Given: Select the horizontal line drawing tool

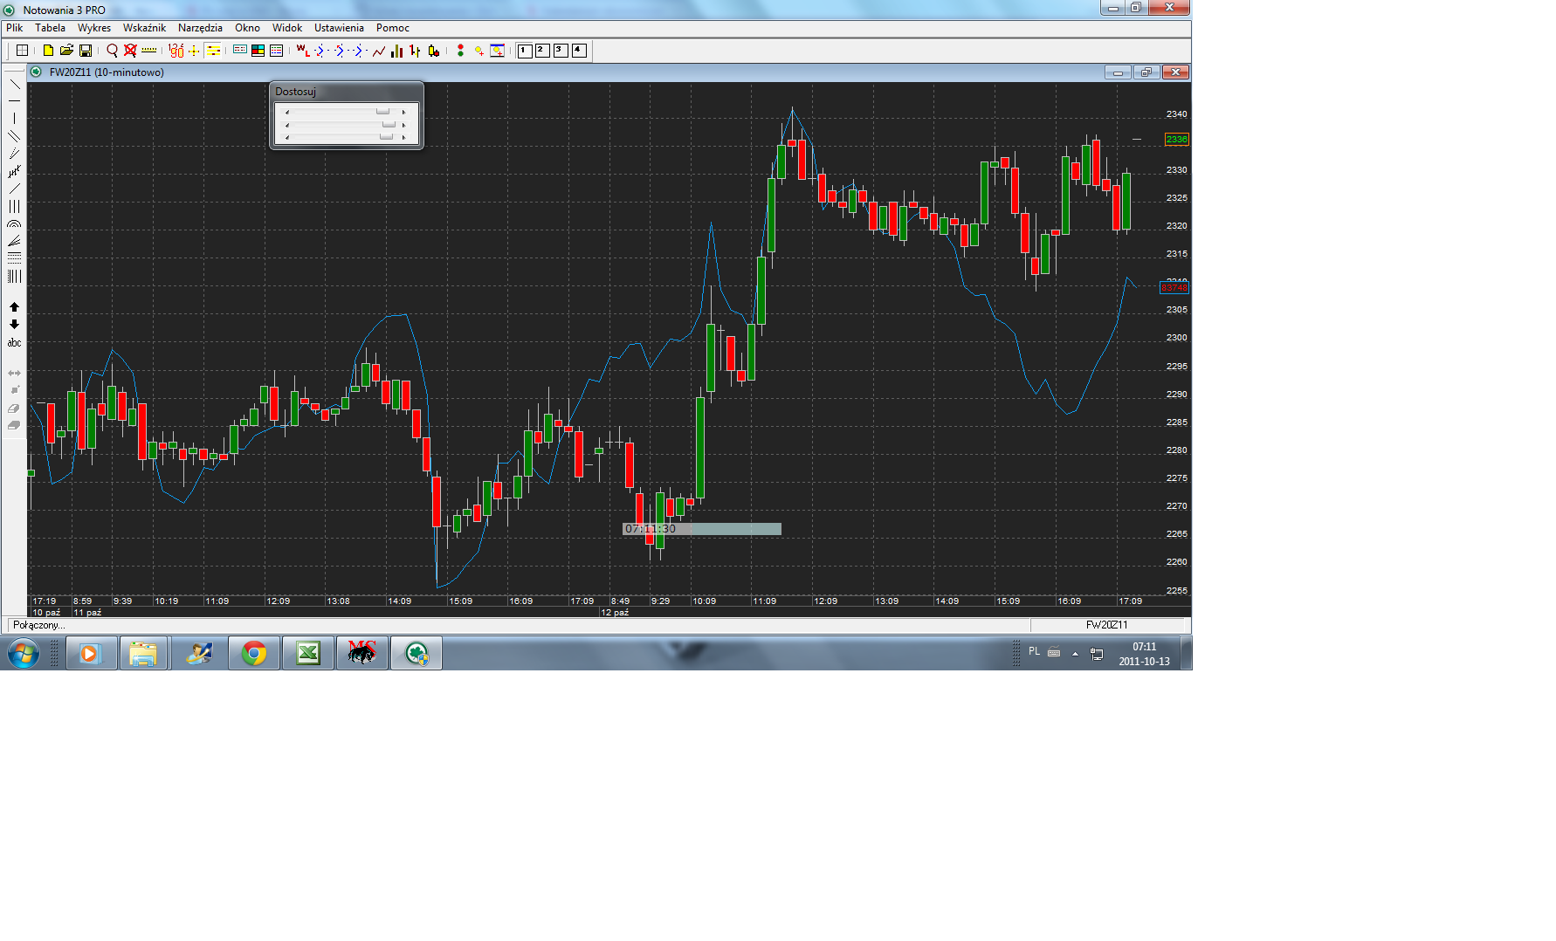Looking at the screenshot, I should pyautogui.click(x=14, y=101).
